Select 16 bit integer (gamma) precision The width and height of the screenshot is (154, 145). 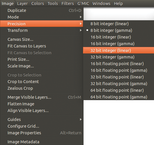tap(119, 44)
